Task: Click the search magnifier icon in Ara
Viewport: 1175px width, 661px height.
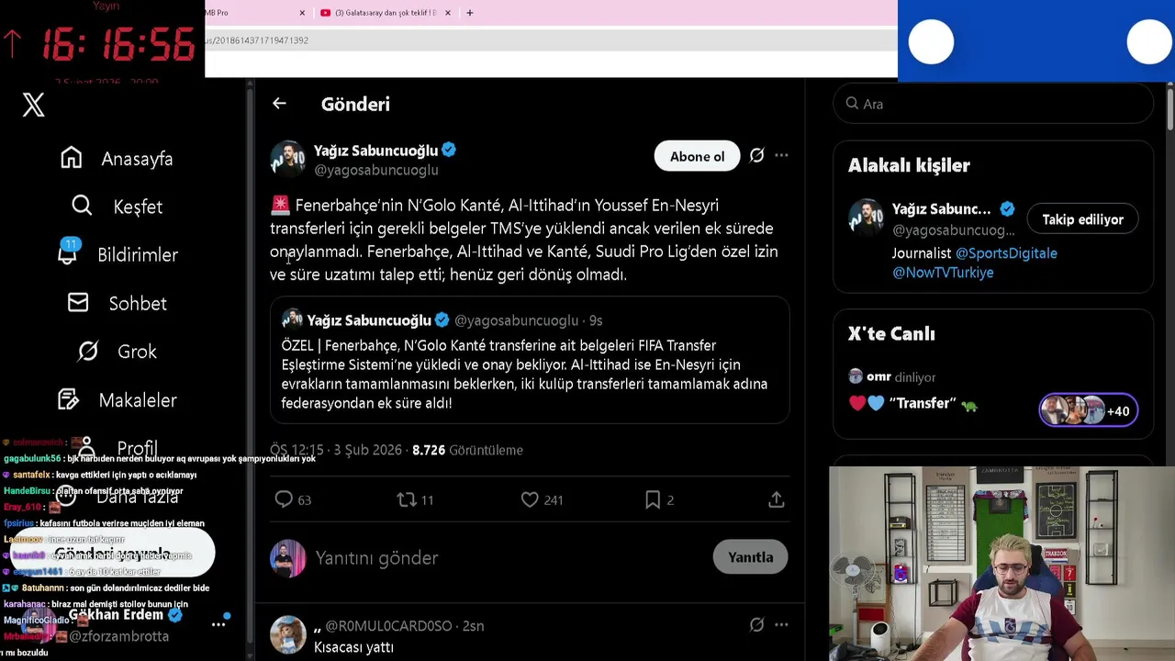Action: point(852,104)
